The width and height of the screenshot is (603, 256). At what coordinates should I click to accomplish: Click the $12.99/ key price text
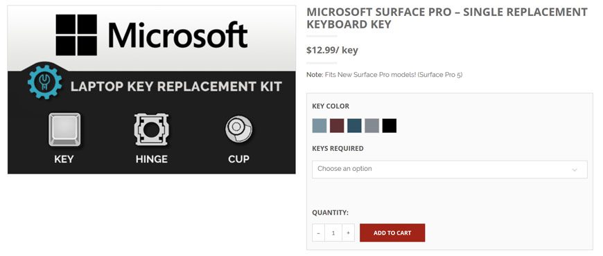pos(332,51)
